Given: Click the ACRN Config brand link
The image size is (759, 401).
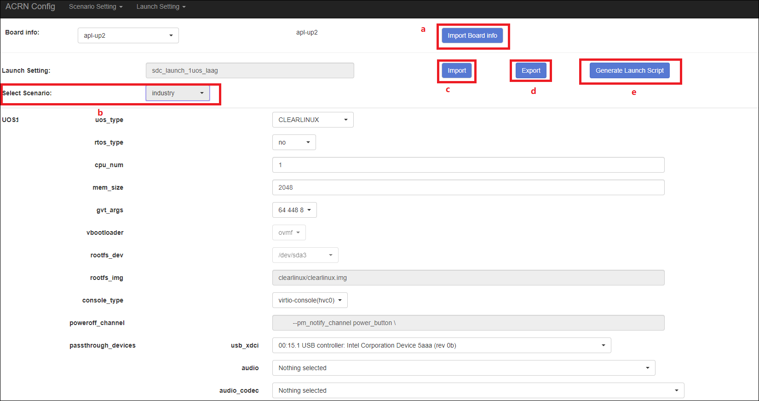Looking at the screenshot, I should [x=30, y=7].
